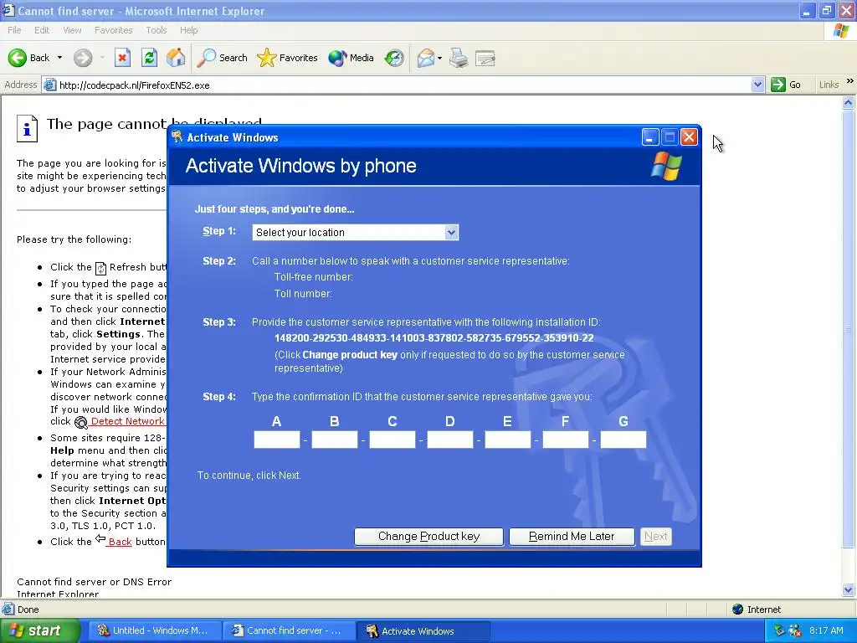The width and height of the screenshot is (857, 643).
Task: Click the scroll up arrow of IE scrollbar
Action: tap(849, 102)
